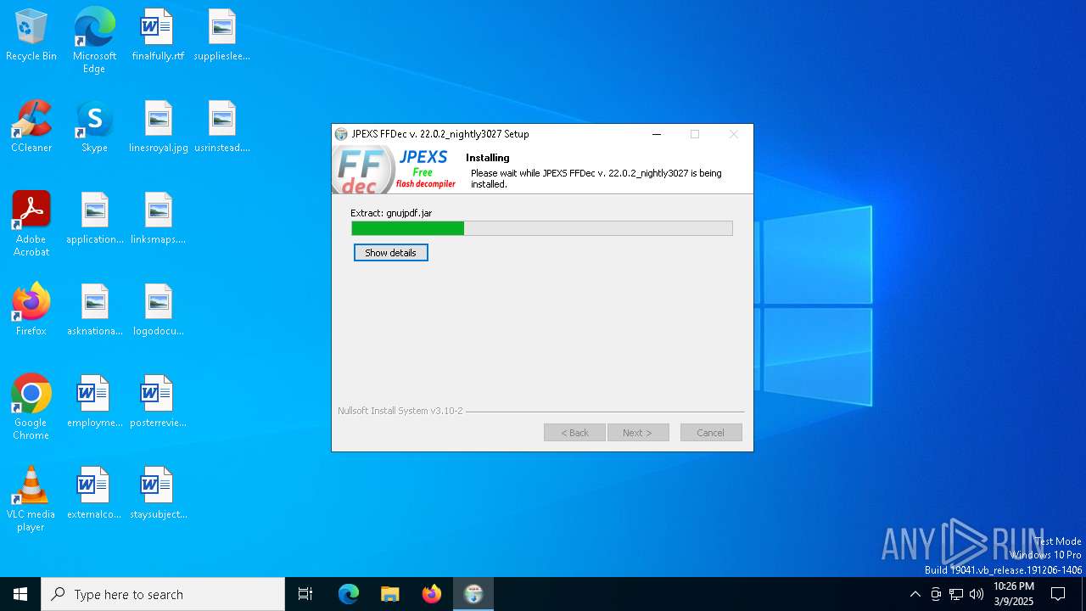1086x611 pixels.
Task: Select the asknationa... desktop file
Action: pyautogui.click(x=94, y=310)
